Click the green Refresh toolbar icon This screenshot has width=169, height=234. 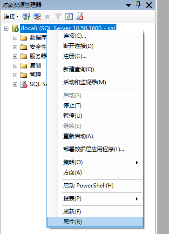(x=69, y=17)
